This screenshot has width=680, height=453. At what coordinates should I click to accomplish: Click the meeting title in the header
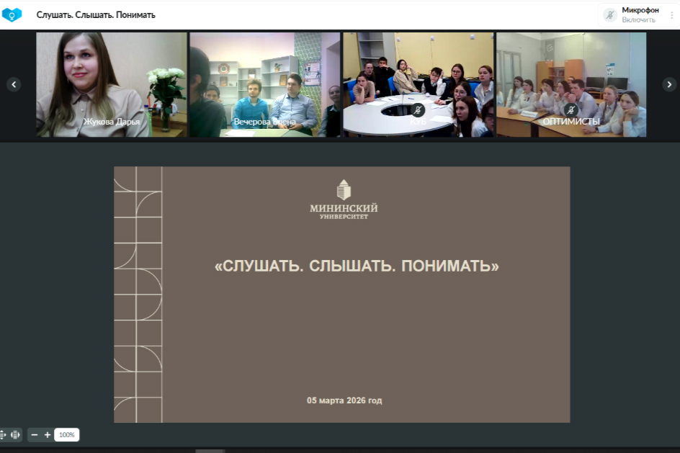pyautogui.click(x=96, y=14)
